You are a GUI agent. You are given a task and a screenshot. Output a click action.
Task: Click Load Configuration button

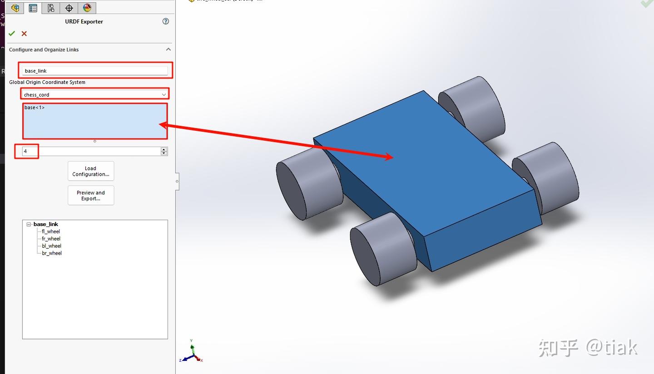click(x=91, y=171)
